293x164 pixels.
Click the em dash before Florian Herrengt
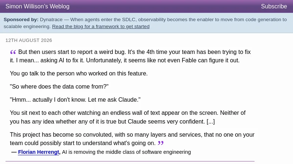click(x=14, y=152)
